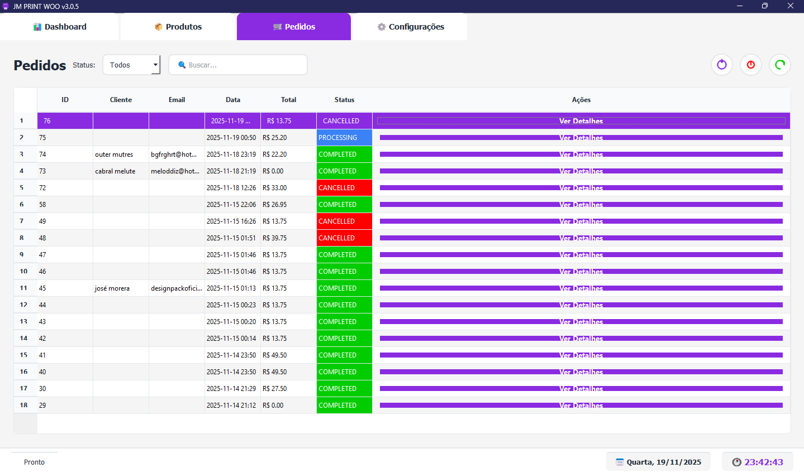The height and width of the screenshot is (473, 804).
Task: Click the clock icon beside 23:42:43
Action: coord(736,462)
